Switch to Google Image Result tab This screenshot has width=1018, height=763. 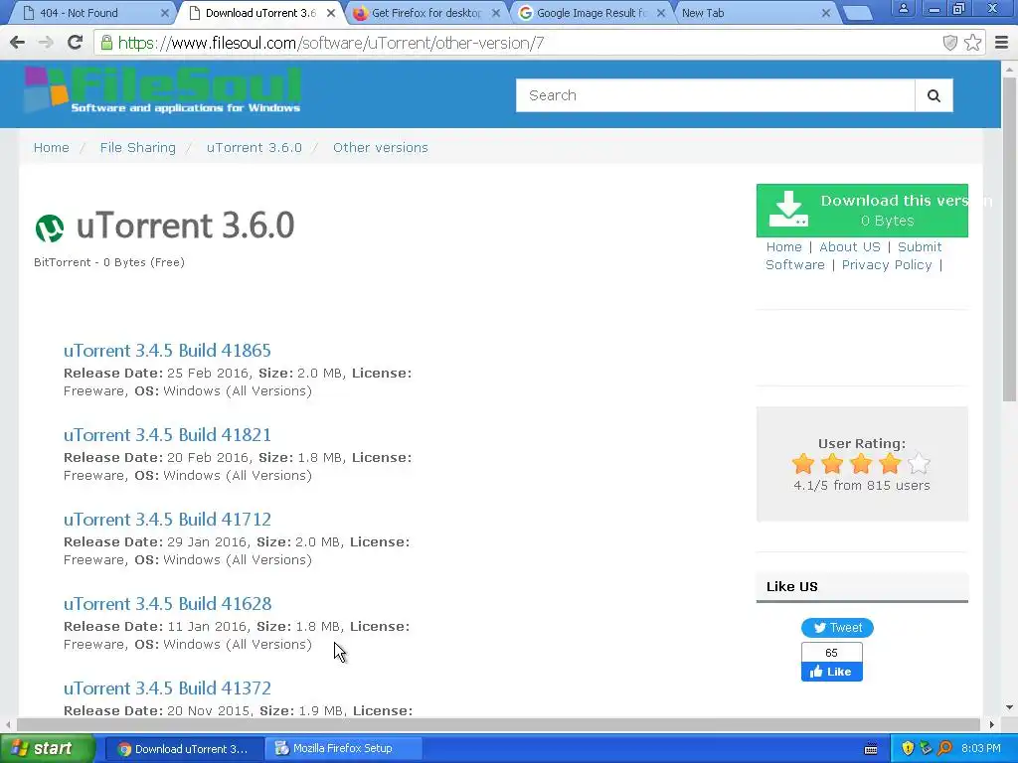[x=591, y=13]
